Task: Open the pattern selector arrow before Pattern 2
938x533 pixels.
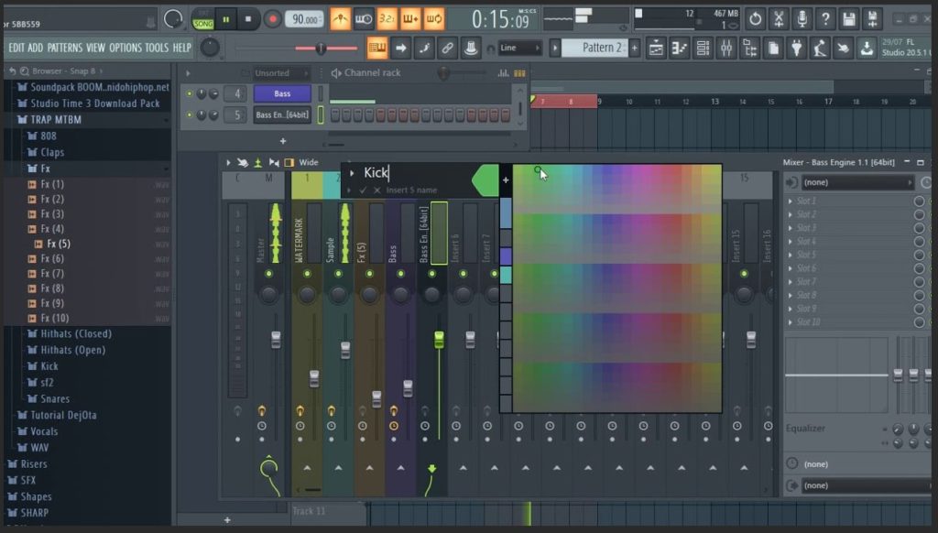Action: [554, 48]
